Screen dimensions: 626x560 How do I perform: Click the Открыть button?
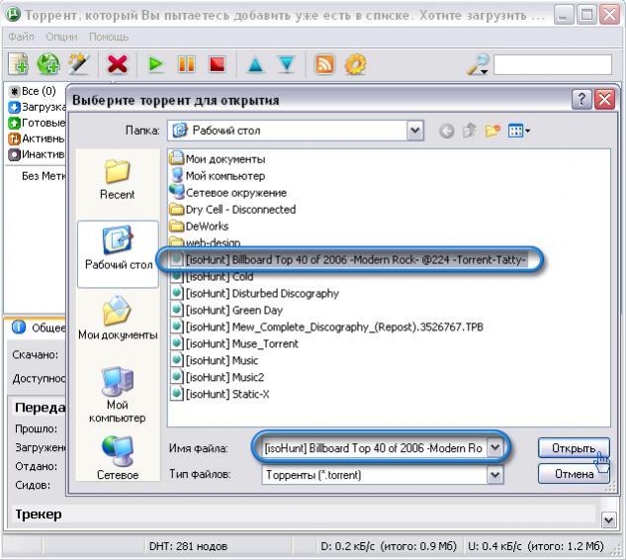[x=573, y=448]
